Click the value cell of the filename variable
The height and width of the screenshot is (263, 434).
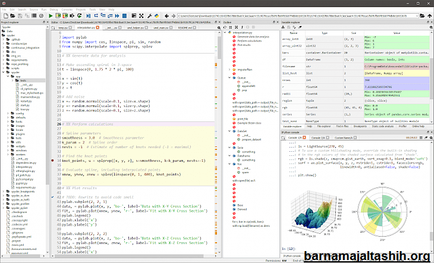tap(397, 67)
